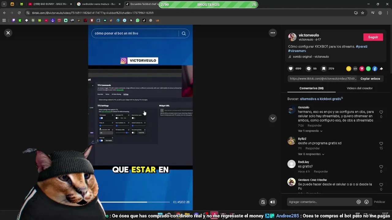This screenshot has width=392, height=220.
Task: Reply to Gonzalo's comment
Action: click(315, 126)
